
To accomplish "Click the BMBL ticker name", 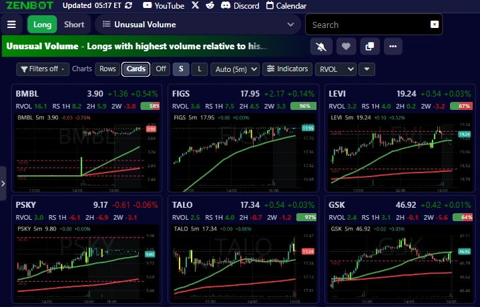I will 27,94.
